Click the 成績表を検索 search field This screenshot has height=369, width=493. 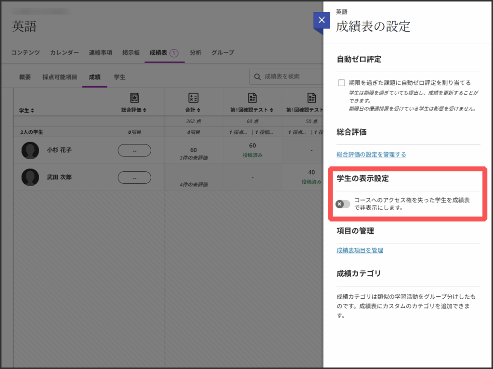coord(289,76)
